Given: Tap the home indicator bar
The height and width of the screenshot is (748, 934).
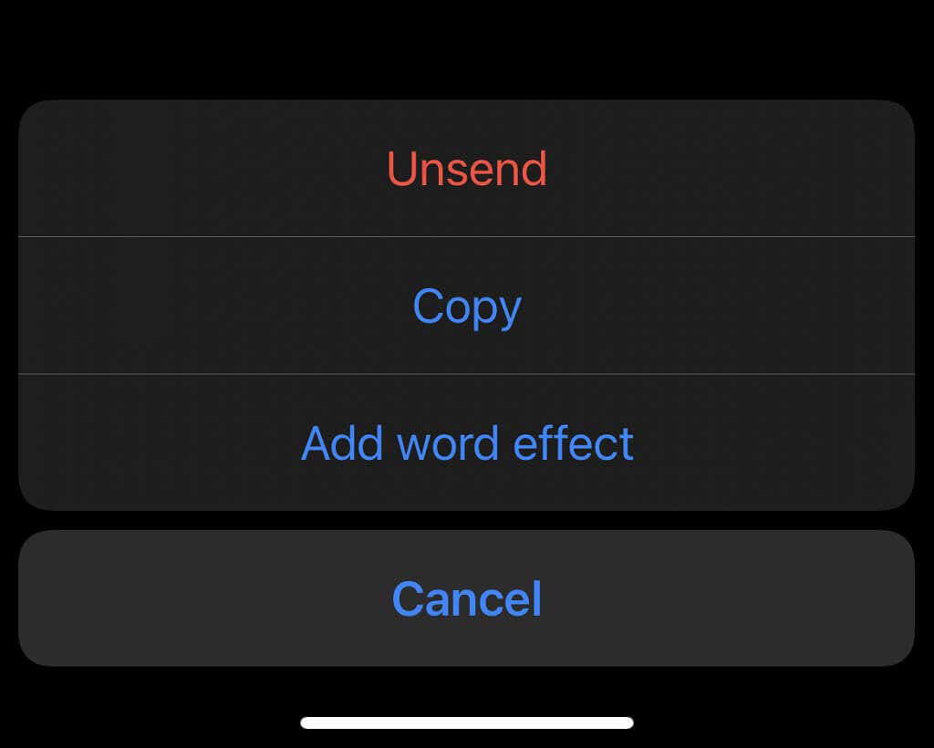Looking at the screenshot, I should [x=466, y=722].
